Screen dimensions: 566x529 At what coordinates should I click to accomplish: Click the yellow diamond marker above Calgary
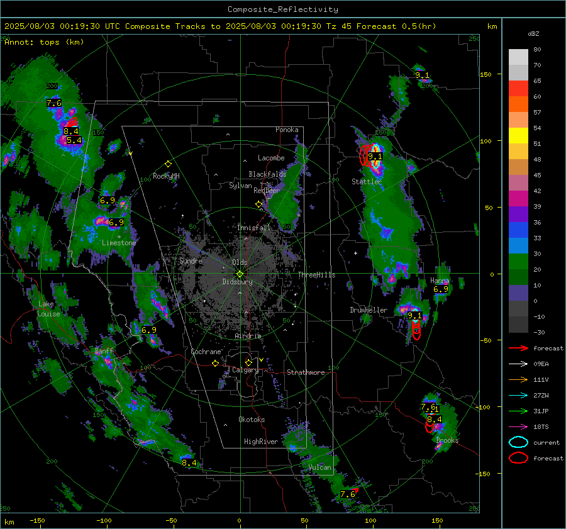click(248, 362)
